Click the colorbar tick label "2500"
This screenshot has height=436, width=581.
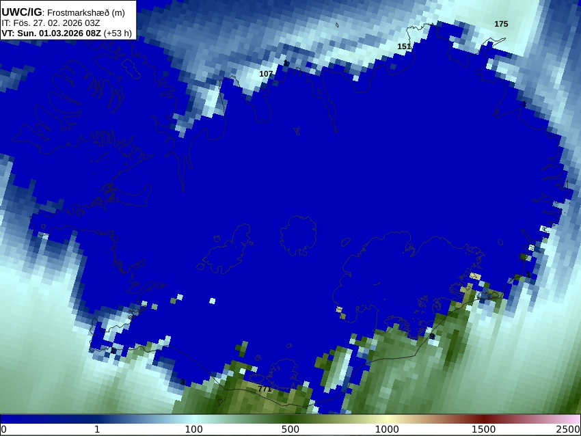coord(568,430)
